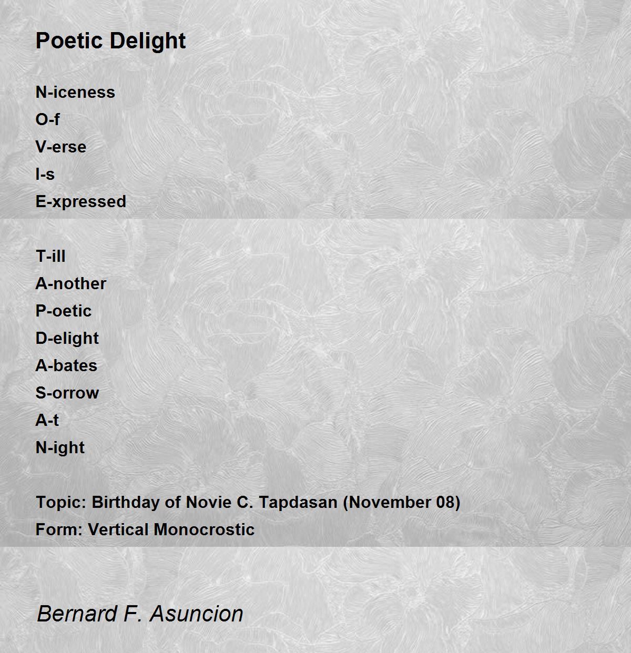Select the N-iceness line
Viewport: 631px width, 653px height.
point(75,92)
